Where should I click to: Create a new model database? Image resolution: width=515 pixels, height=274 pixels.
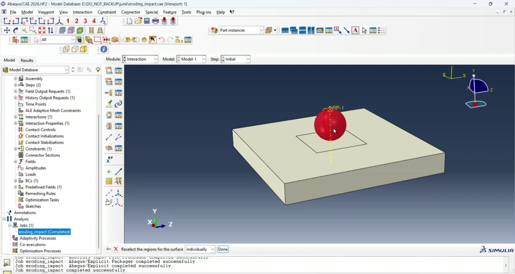pyautogui.click(x=129, y=21)
